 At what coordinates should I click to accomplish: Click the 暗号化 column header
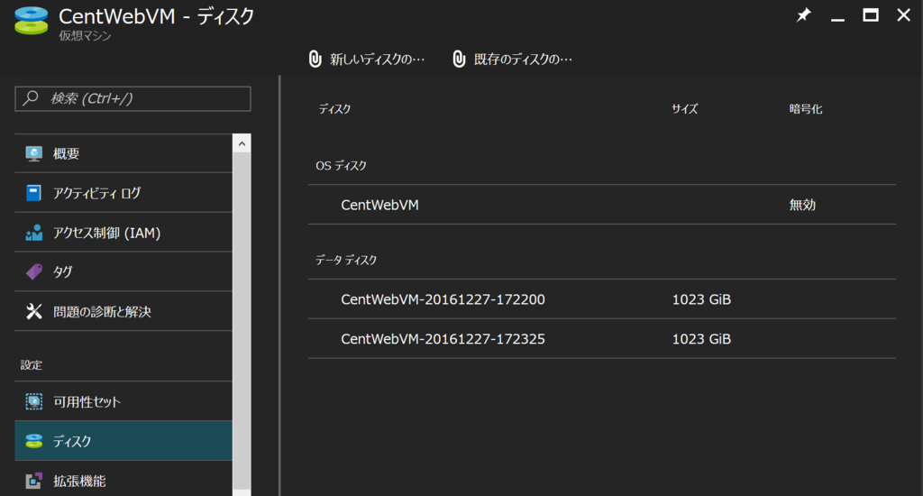click(x=805, y=109)
